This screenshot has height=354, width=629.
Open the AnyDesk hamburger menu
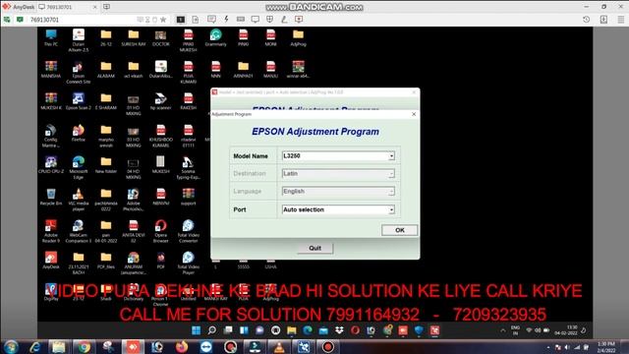pos(620,20)
